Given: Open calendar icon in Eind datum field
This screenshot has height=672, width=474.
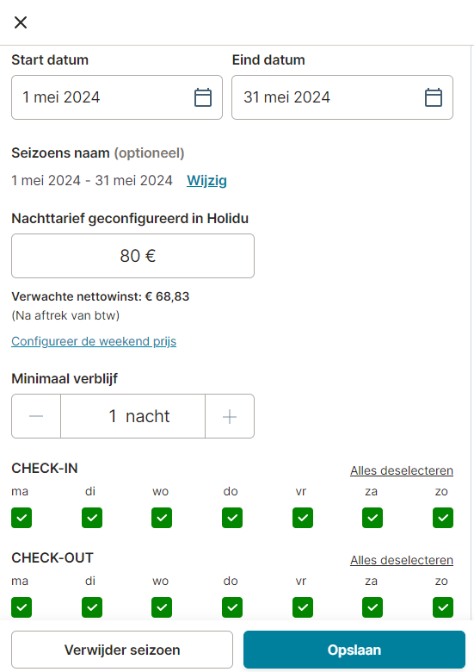Looking at the screenshot, I should (x=434, y=97).
